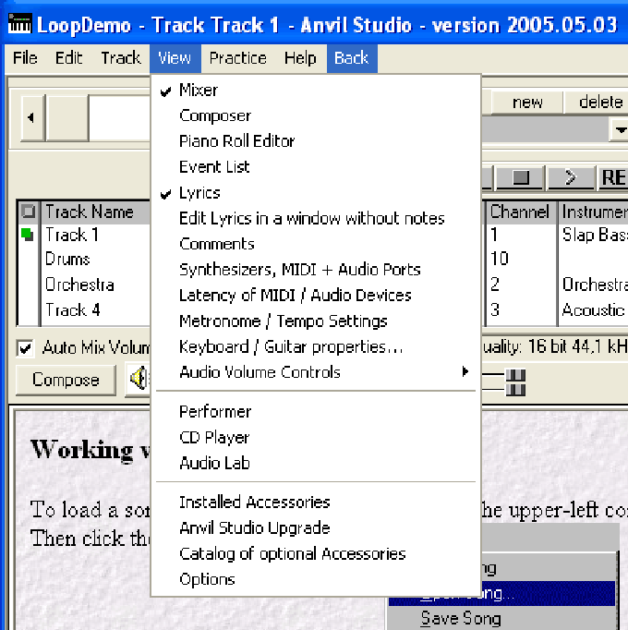Select Comments menu entry

pyautogui.click(x=316, y=244)
